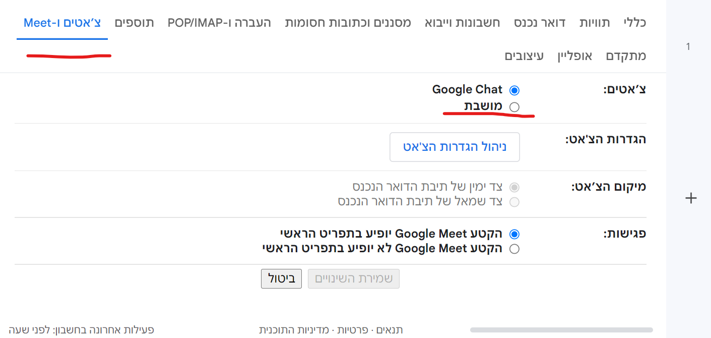Select the Google Chat radio button
The width and height of the screenshot is (711, 338).
(514, 90)
